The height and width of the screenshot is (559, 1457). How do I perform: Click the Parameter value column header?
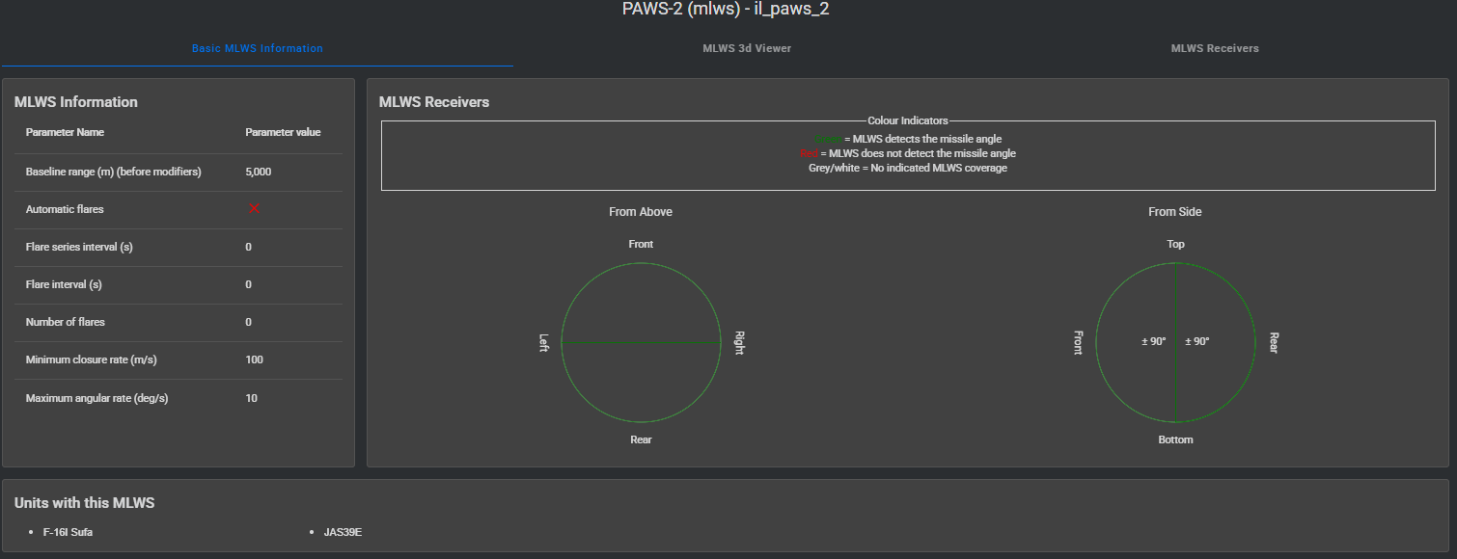point(283,132)
